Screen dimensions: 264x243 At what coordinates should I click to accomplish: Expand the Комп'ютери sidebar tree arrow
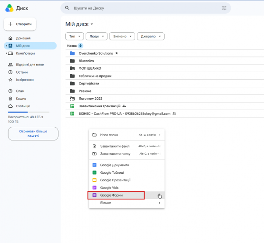6,53
